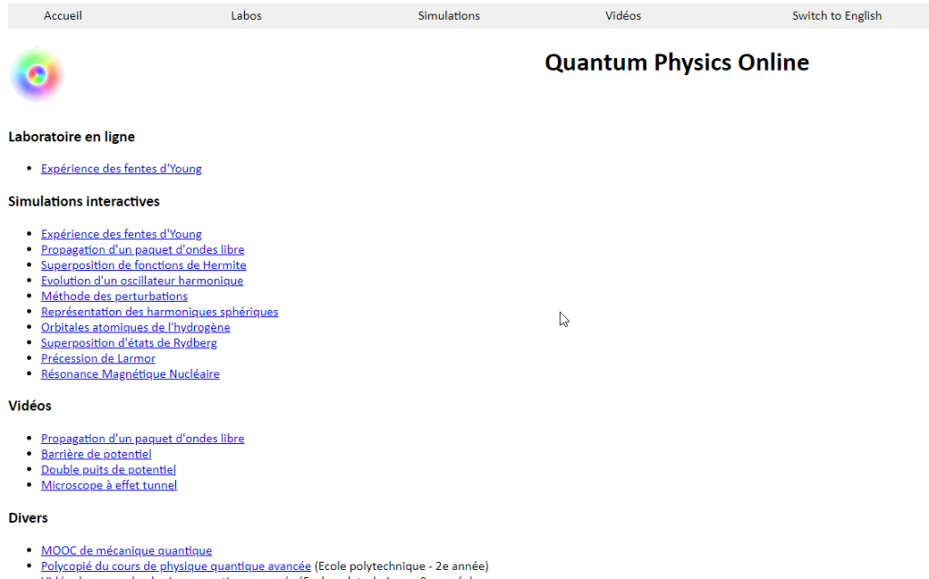
Task: Watch the Barrière de potentiel video
Action: click(x=96, y=454)
